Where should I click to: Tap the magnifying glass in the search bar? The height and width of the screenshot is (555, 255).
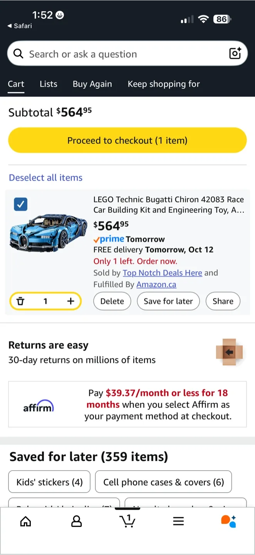pos(18,54)
